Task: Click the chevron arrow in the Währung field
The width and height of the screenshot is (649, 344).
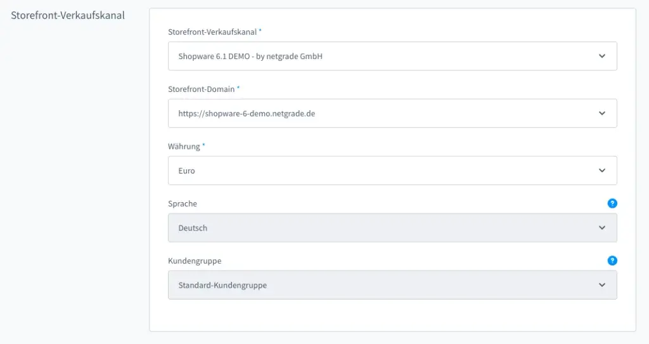Action: pyautogui.click(x=602, y=170)
